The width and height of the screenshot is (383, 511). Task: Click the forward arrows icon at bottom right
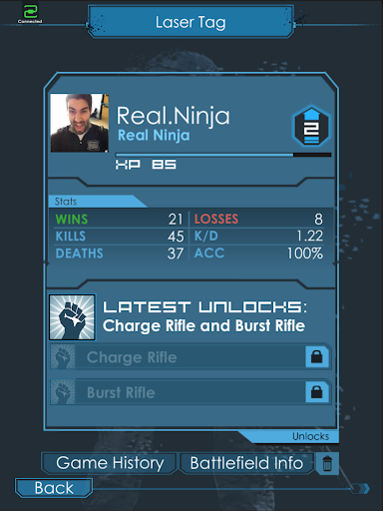[x=361, y=488]
